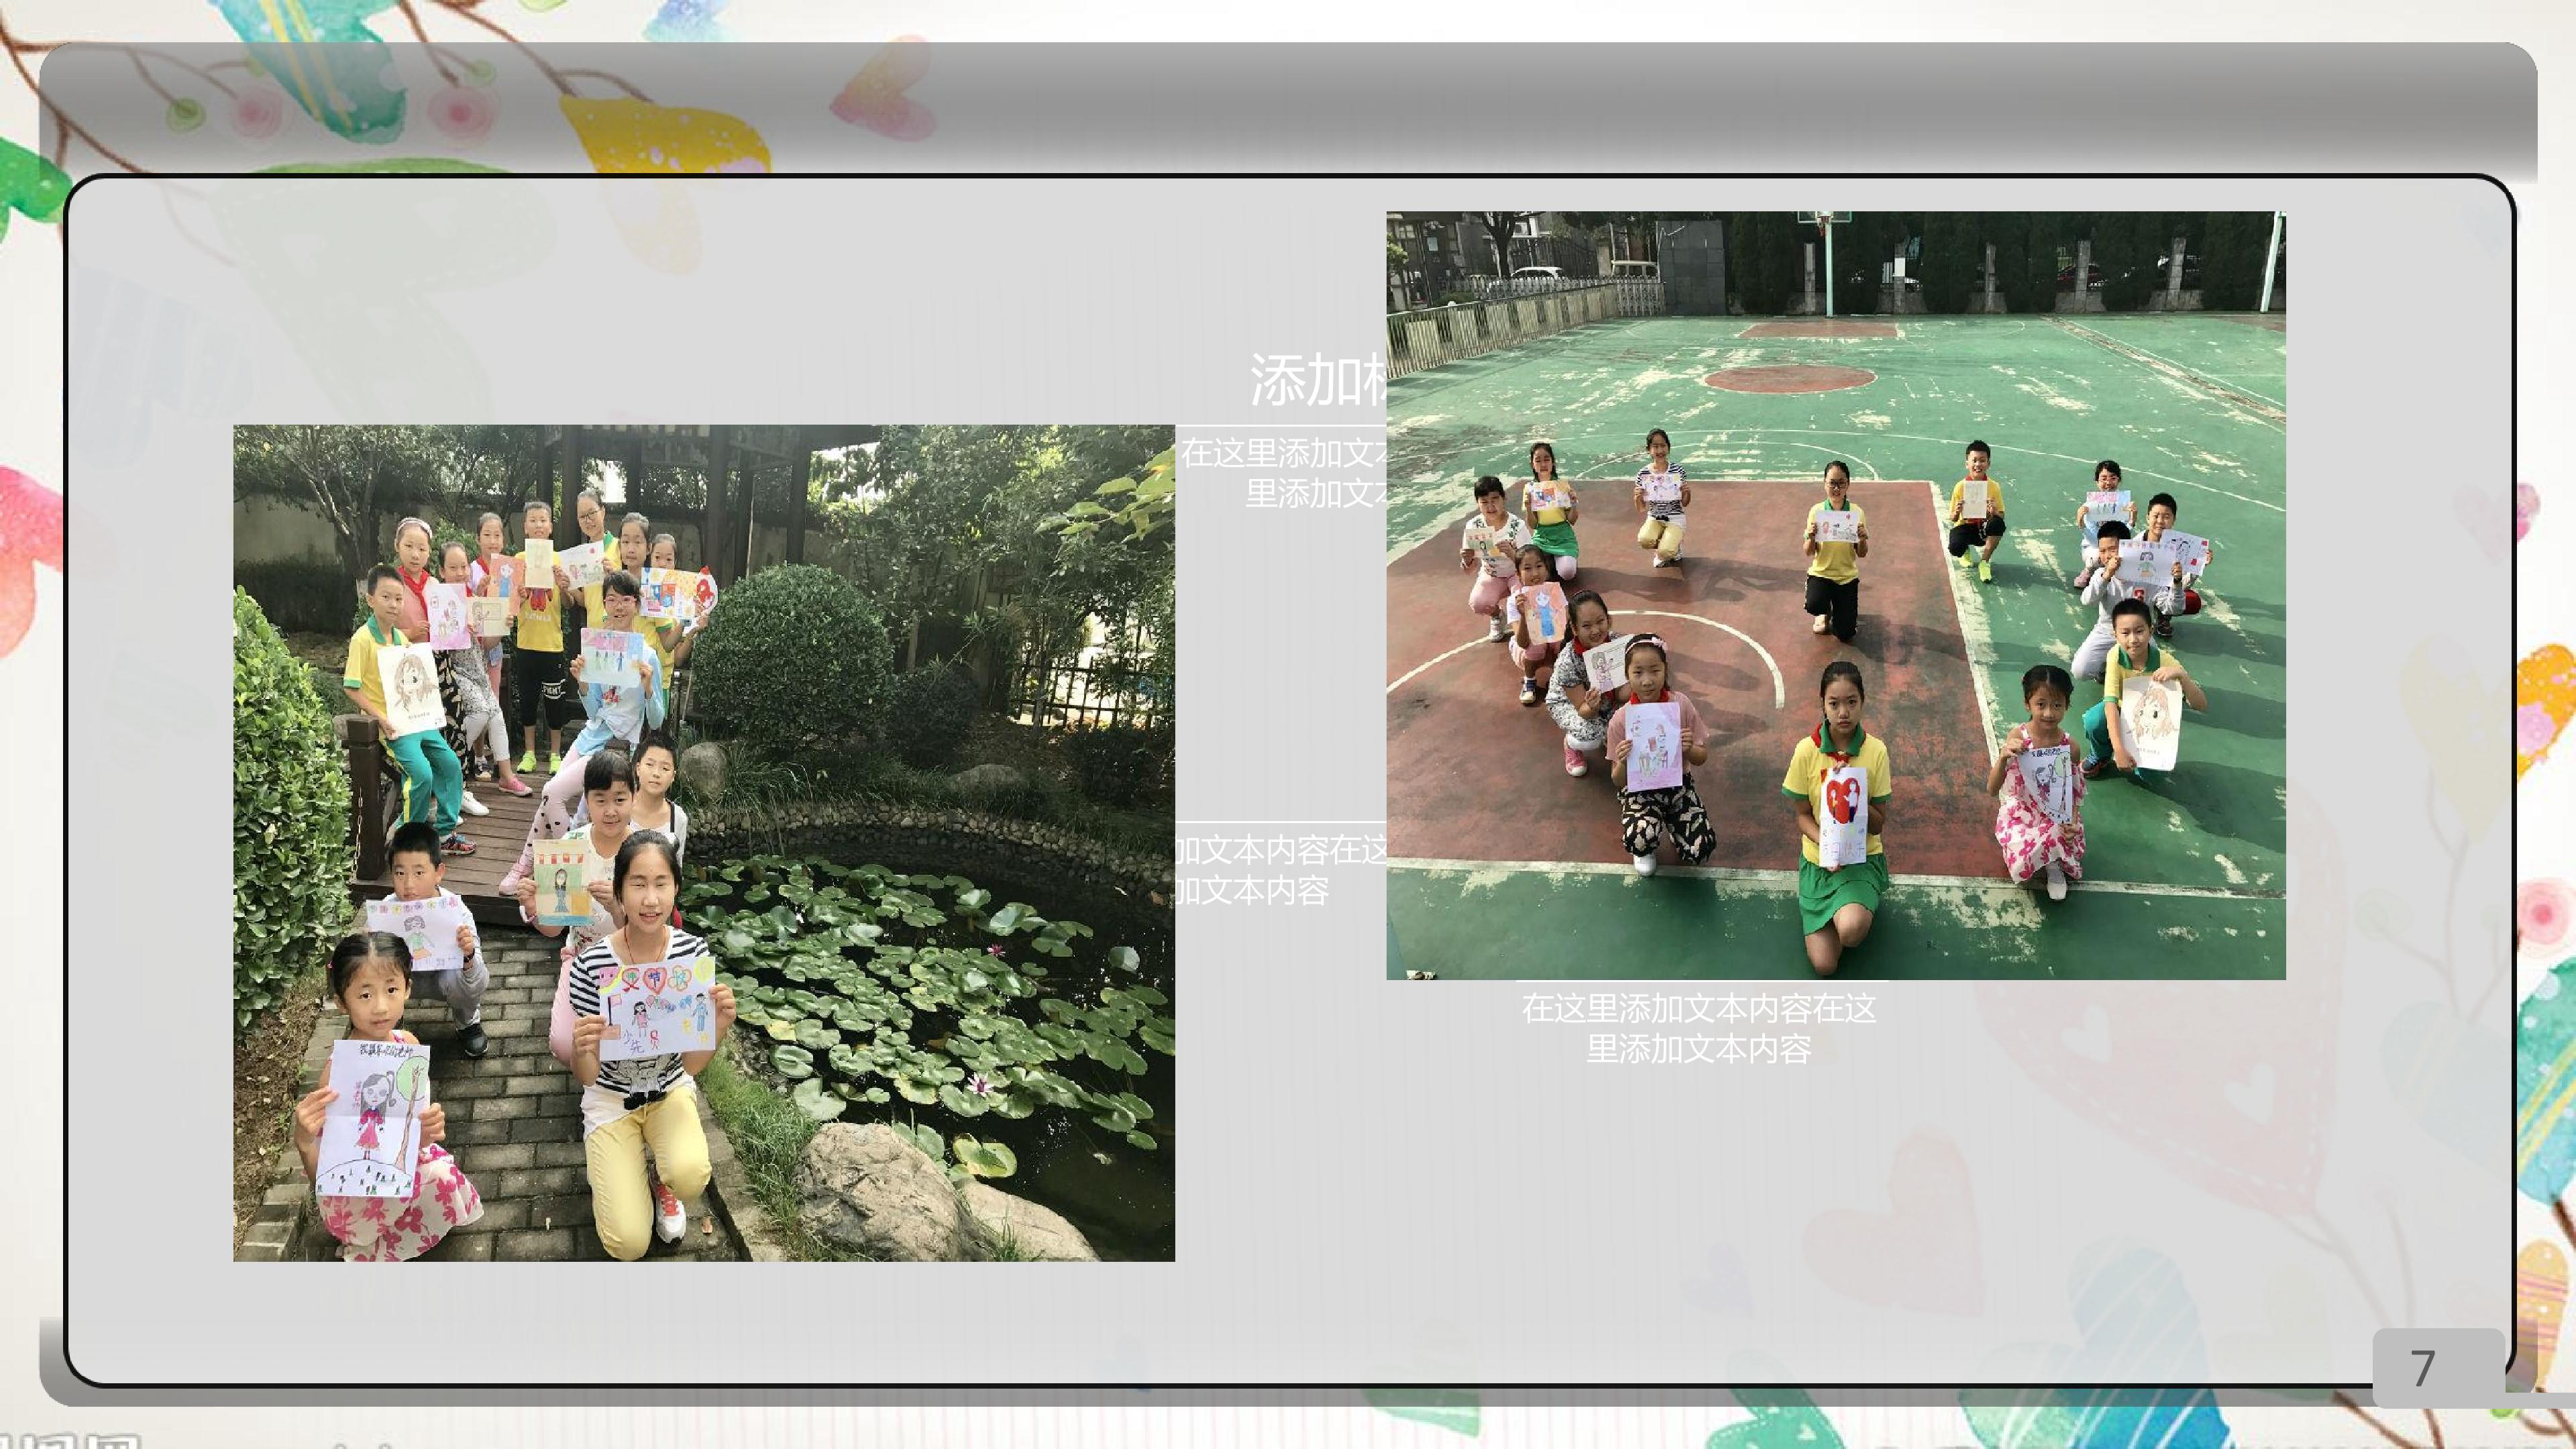This screenshot has width=2576, height=1449.
Task: Select the basketball court group photo
Action: pyautogui.click(x=1835, y=595)
